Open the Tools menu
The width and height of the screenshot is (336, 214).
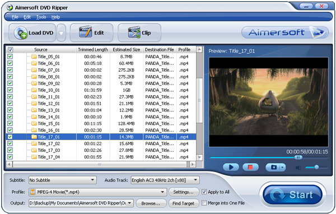(41, 17)
